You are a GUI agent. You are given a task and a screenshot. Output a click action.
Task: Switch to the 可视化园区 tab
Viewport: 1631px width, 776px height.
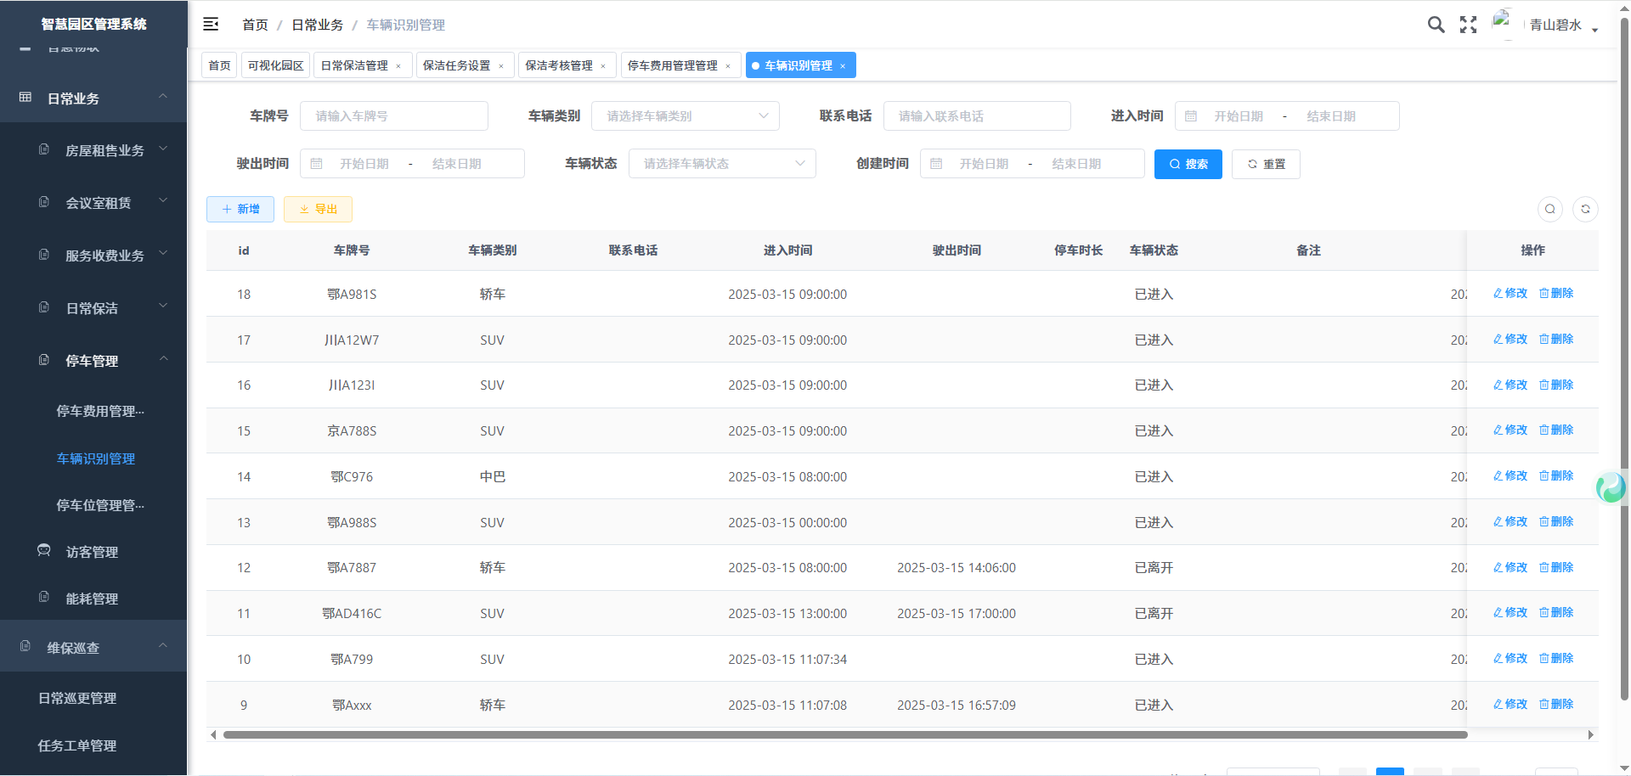click(x=275, y=65)
